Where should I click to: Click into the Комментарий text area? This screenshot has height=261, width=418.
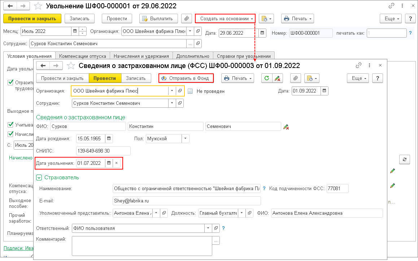point(142,246)
